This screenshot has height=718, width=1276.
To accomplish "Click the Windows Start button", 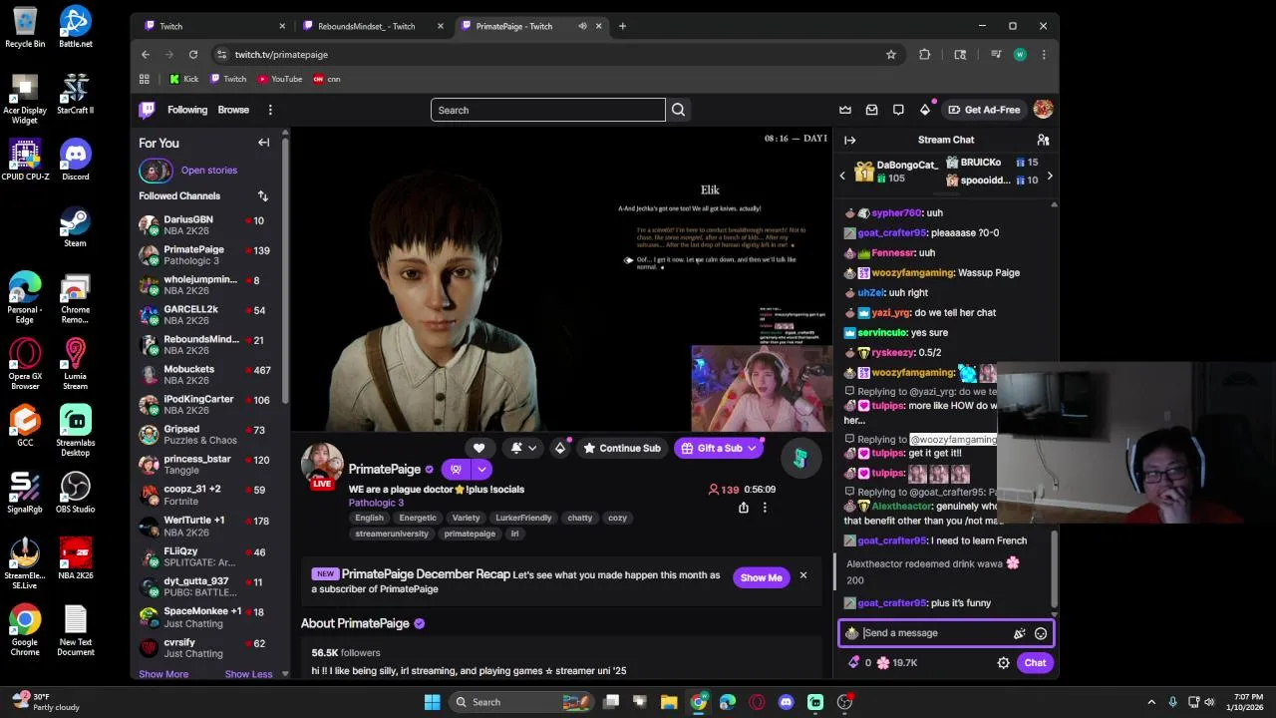I will [x=432, y=702].
